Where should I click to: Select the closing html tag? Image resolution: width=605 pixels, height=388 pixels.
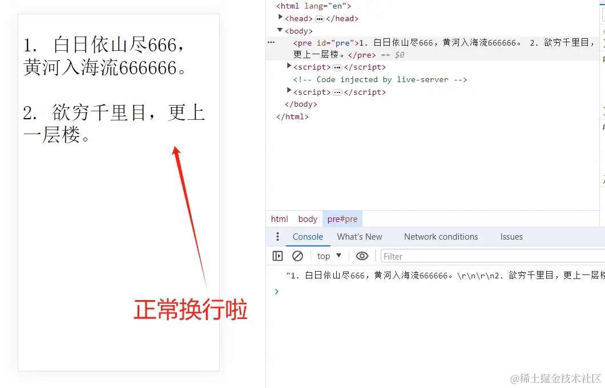point(292,116)
